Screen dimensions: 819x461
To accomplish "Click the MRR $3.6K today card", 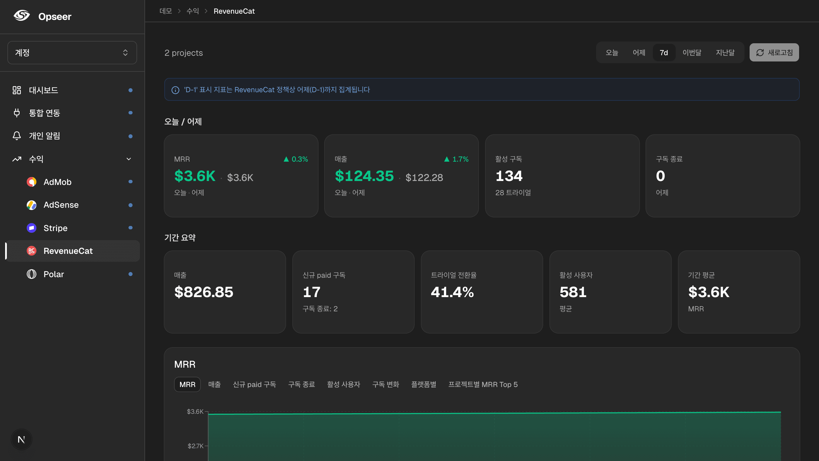I will [x=241, y=176].
